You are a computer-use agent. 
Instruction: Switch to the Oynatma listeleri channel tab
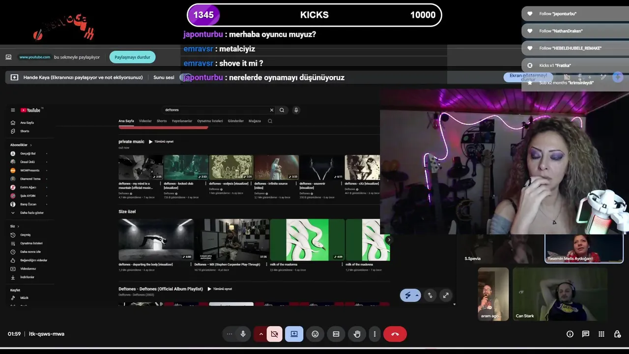pos(210,121)
